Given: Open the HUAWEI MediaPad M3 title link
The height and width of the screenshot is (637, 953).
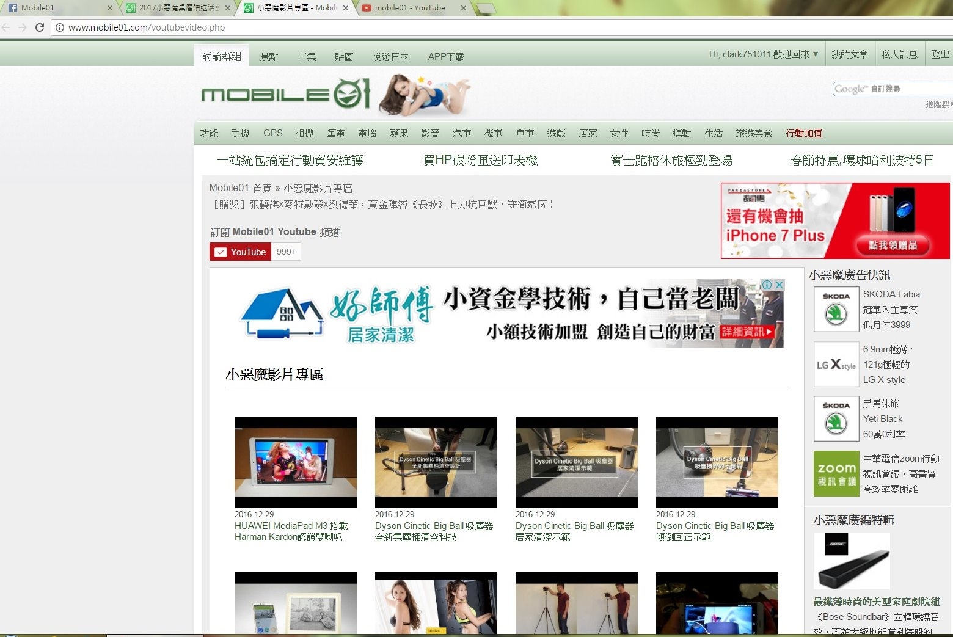Looking at the screenshot, I should click(291, 531).
